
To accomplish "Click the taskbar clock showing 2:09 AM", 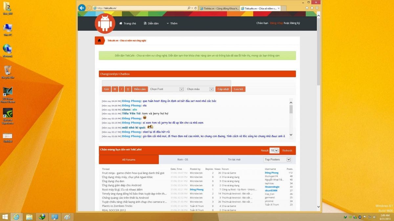I will pyautogui.click(x=386, y=217).
